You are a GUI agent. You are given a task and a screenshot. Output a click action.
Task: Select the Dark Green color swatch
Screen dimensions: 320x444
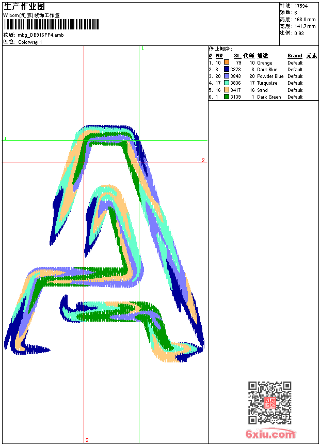pyautogui.click(x=227, y=97)
